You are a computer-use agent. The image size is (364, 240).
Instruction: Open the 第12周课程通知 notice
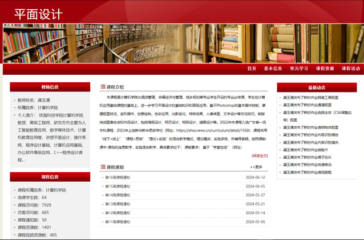point(118,213)
